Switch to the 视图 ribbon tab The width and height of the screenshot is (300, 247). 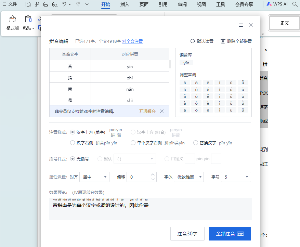[x=201, y=4]
